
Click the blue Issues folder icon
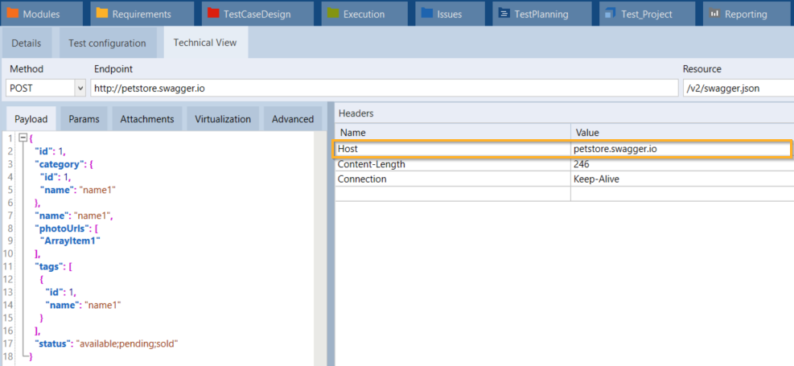(x=427, y=14)
